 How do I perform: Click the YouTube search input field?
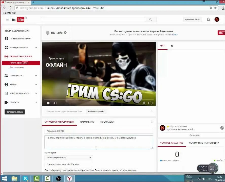click(93, 19)
